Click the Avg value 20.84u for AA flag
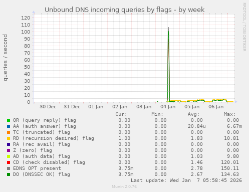249x192 pixels. coord(197,126)
